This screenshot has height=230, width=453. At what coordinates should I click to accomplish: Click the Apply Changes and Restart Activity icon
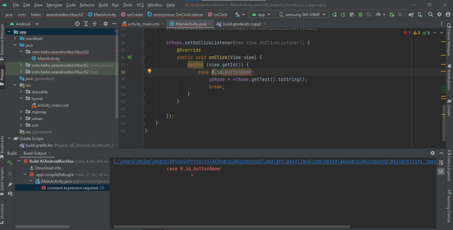(343, 15)
